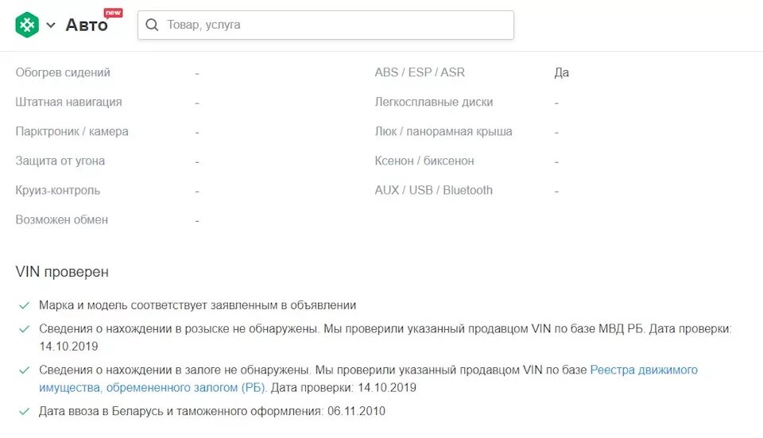Click the magnifying glass search icon
Screen dimensions: 763x438
(152, 25)
